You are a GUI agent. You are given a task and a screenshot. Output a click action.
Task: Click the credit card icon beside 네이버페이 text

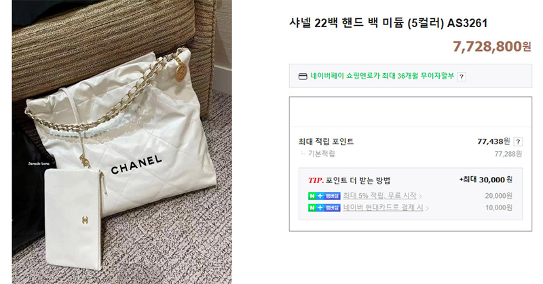303,77
